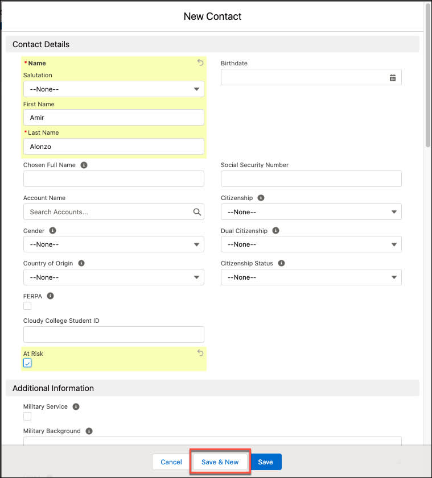Click into the Cloudy College Student ID field
The width and height of the screenshot is (432, 478).
tap(113, 334)
